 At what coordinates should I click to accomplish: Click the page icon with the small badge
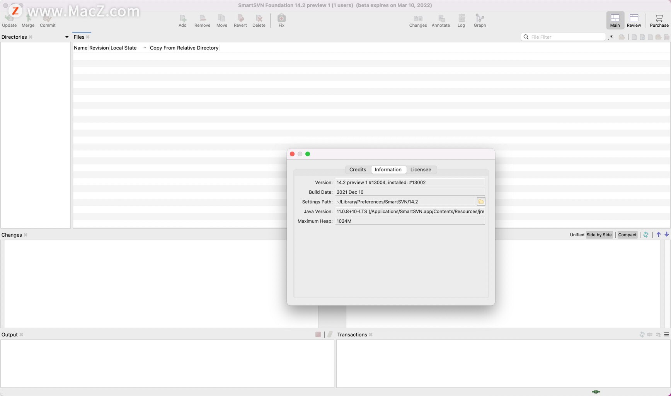(x=642, y=37)
